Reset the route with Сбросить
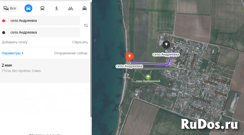This screenshot has width=244, height=135. tap(80, 42)
